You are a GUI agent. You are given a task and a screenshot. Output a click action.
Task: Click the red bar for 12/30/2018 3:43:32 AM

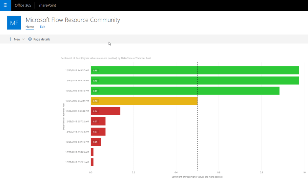(x=98, y=132)
